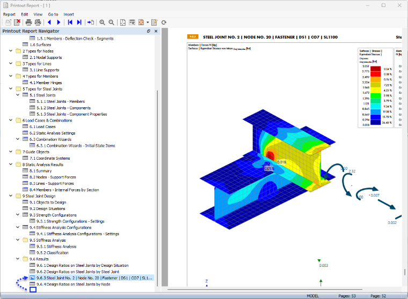Jump to the last page
Image resolution: width=408 pixels, height=299 pixels.
pyautogui.click(x=79, y=23)
